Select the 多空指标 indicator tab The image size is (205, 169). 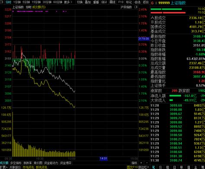[16, 163]
